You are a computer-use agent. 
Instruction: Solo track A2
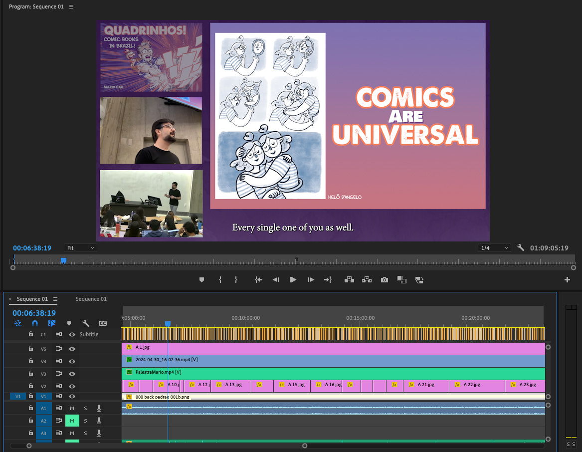[x=85, y=421]
